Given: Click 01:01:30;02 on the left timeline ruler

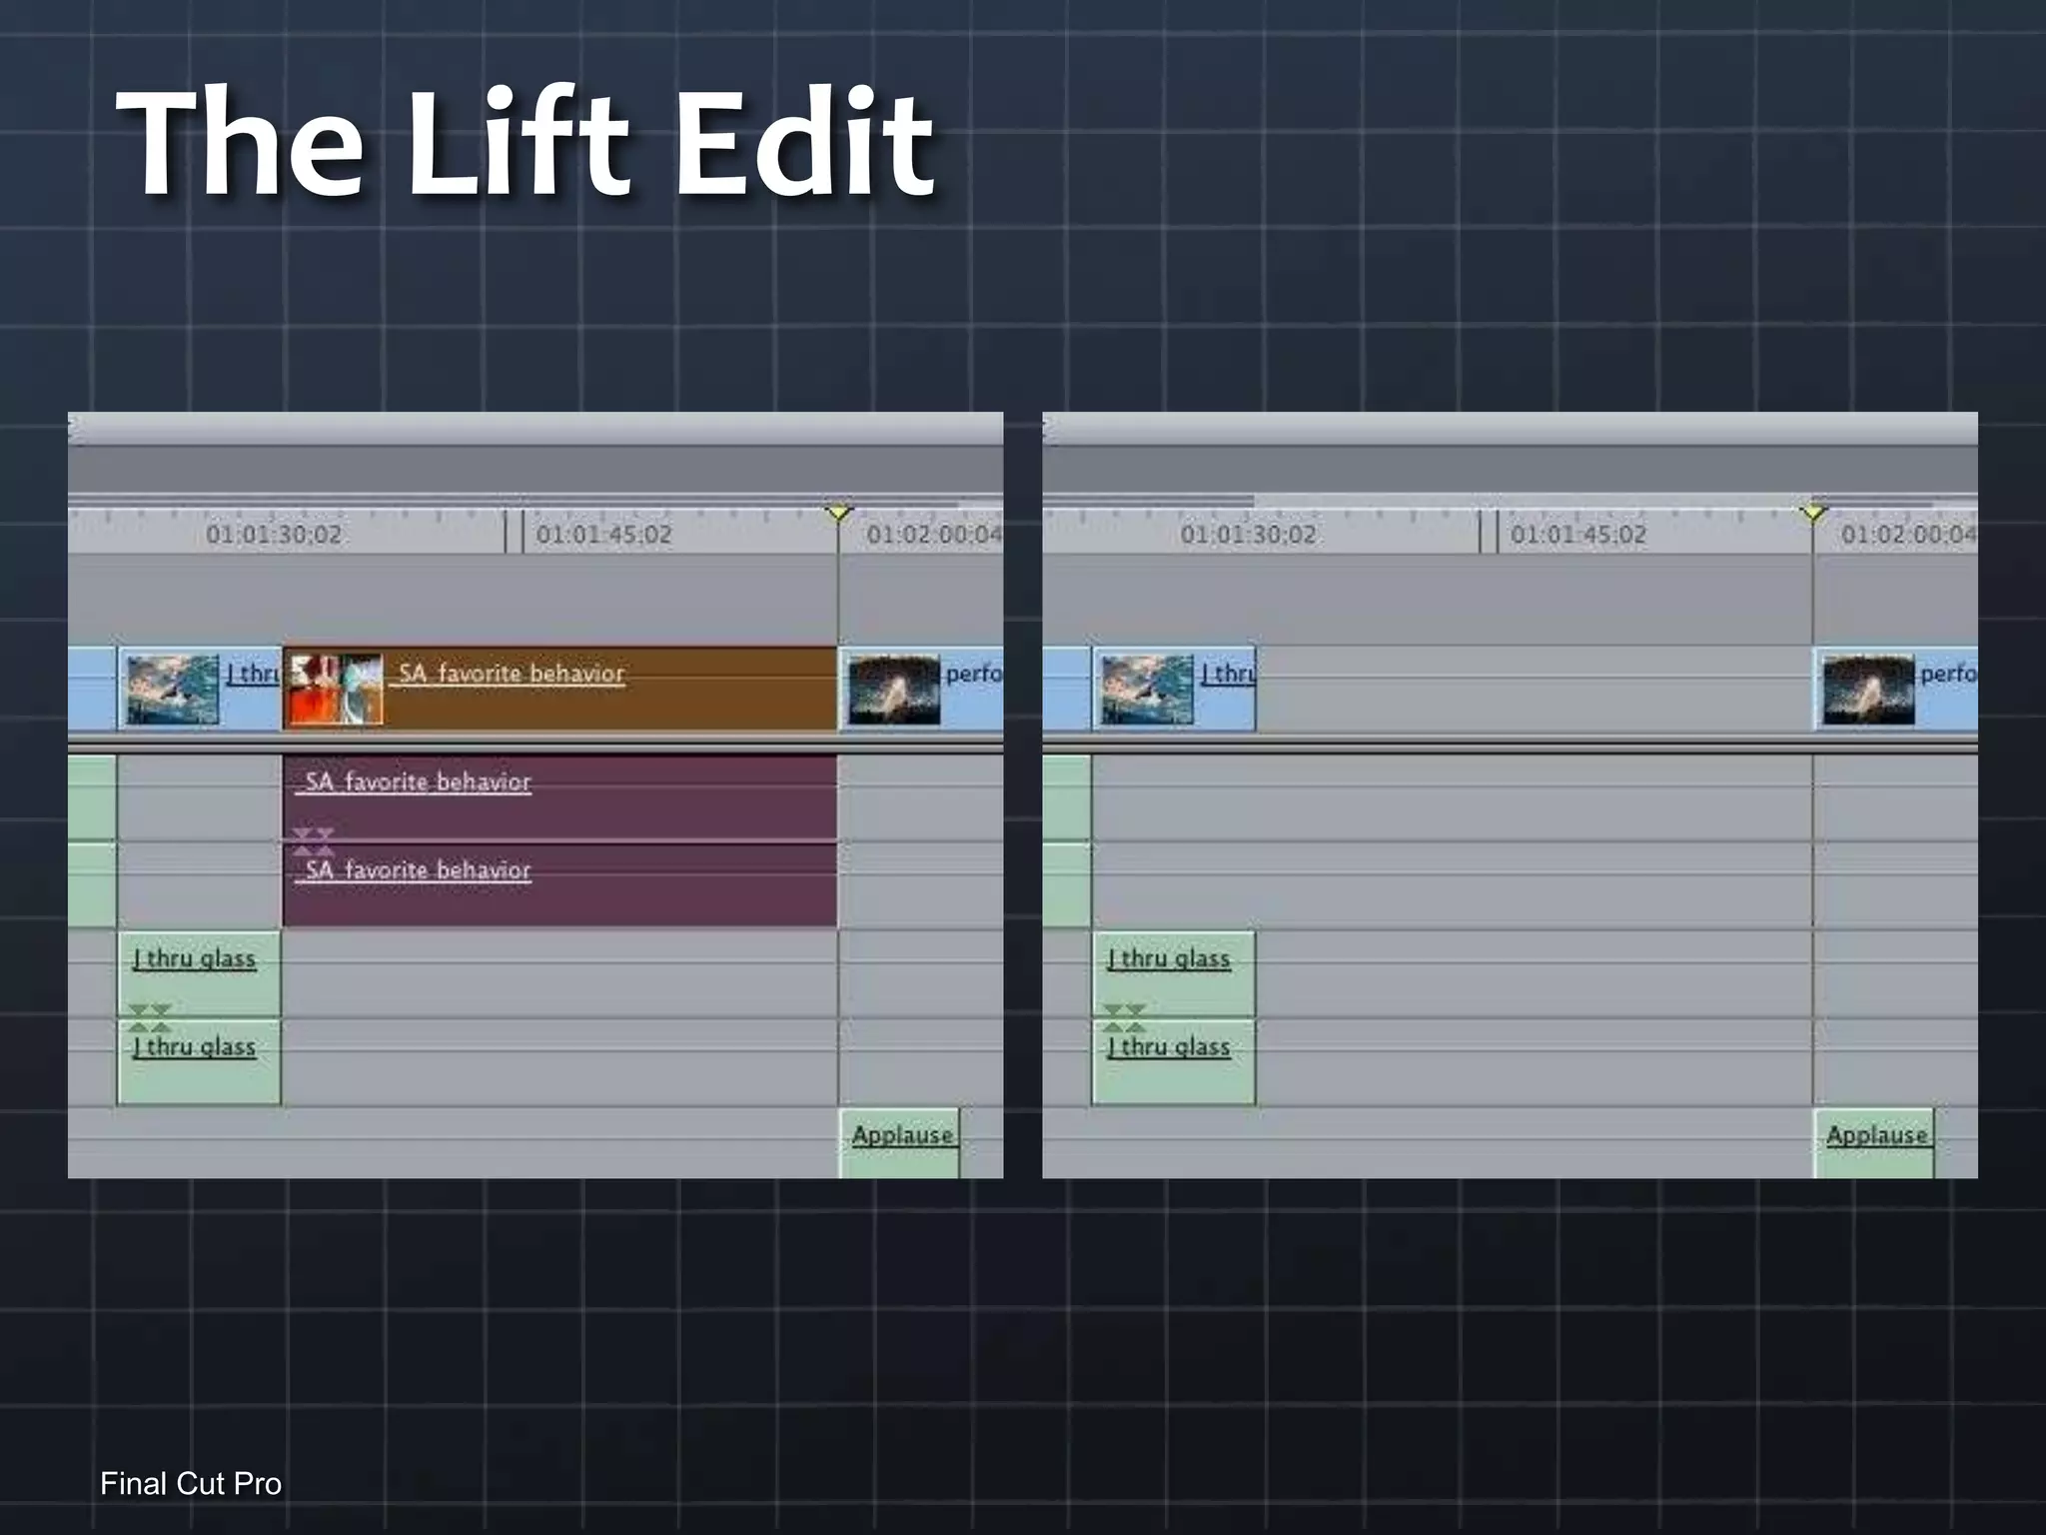Looking at the screenshot, I should (x=274, y=535).
